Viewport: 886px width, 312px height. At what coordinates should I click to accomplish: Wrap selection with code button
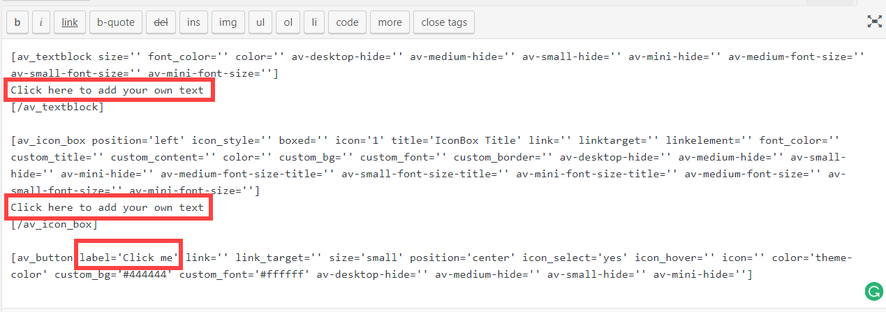click(x=347, y=22)
